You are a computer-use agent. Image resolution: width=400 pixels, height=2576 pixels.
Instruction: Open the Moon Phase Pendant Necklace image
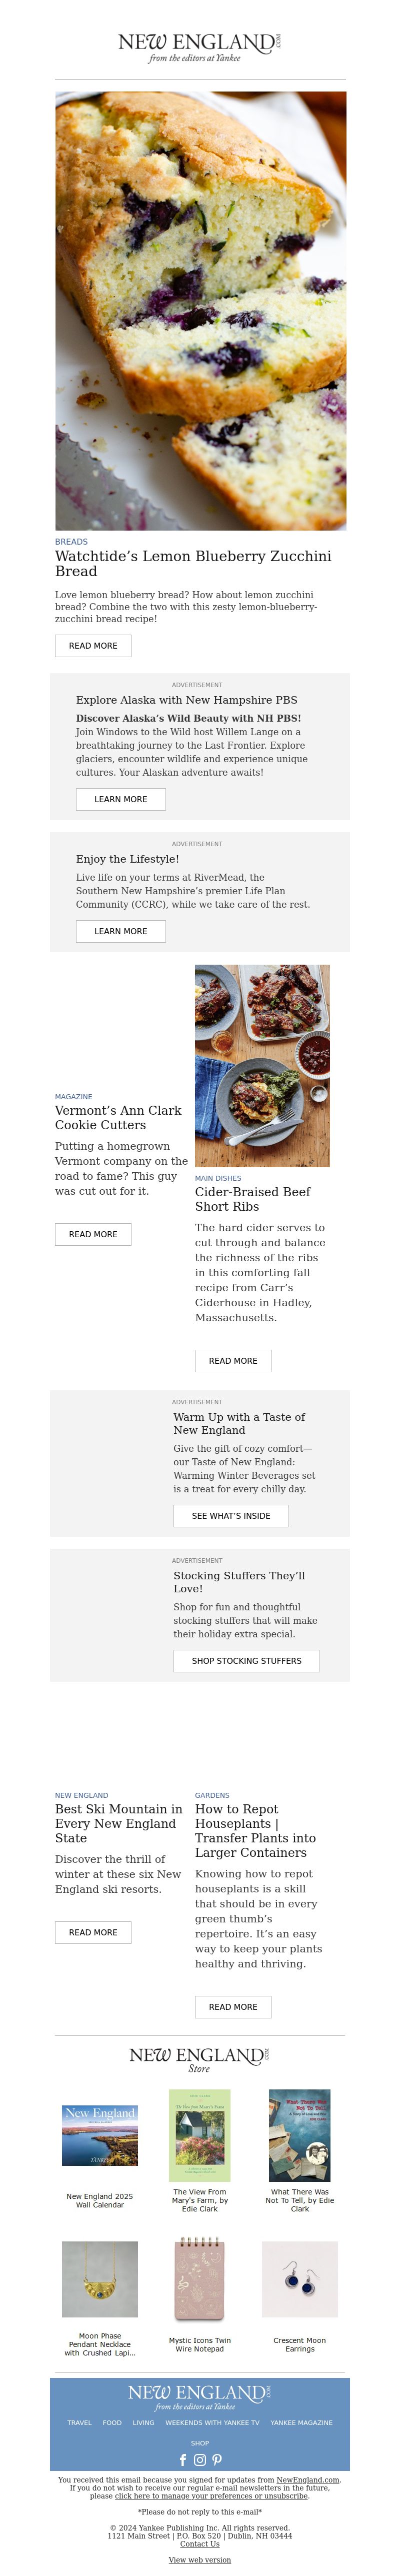point(100,2279)
